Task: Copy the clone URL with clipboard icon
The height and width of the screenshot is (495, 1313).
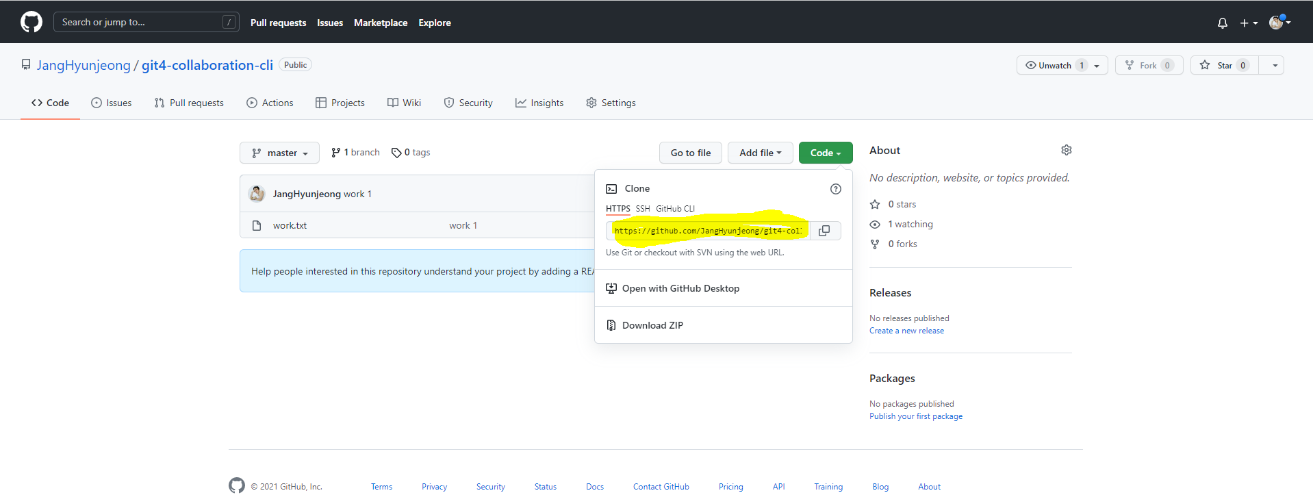Action: 824,231
